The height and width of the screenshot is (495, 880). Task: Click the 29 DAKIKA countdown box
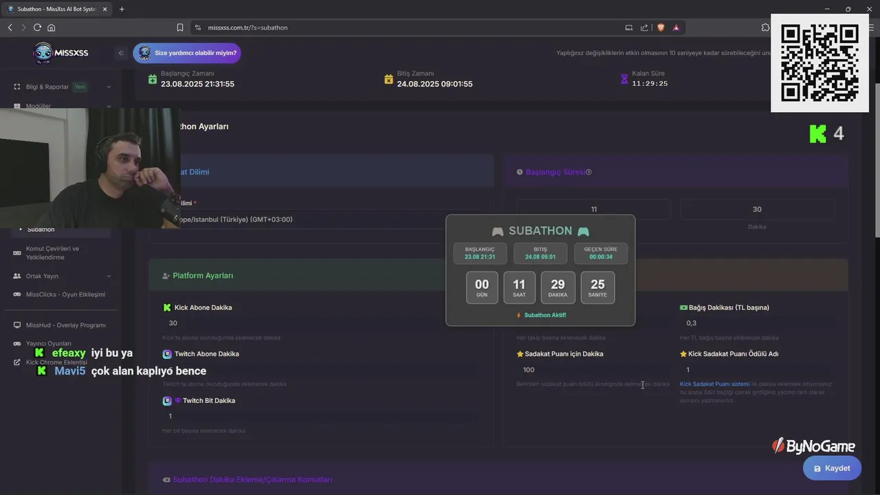tap(558, 287)
